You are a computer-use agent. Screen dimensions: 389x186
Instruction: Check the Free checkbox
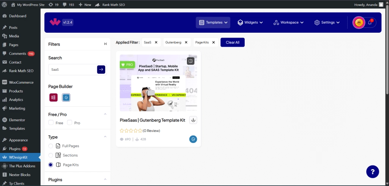tap(51, 123)
